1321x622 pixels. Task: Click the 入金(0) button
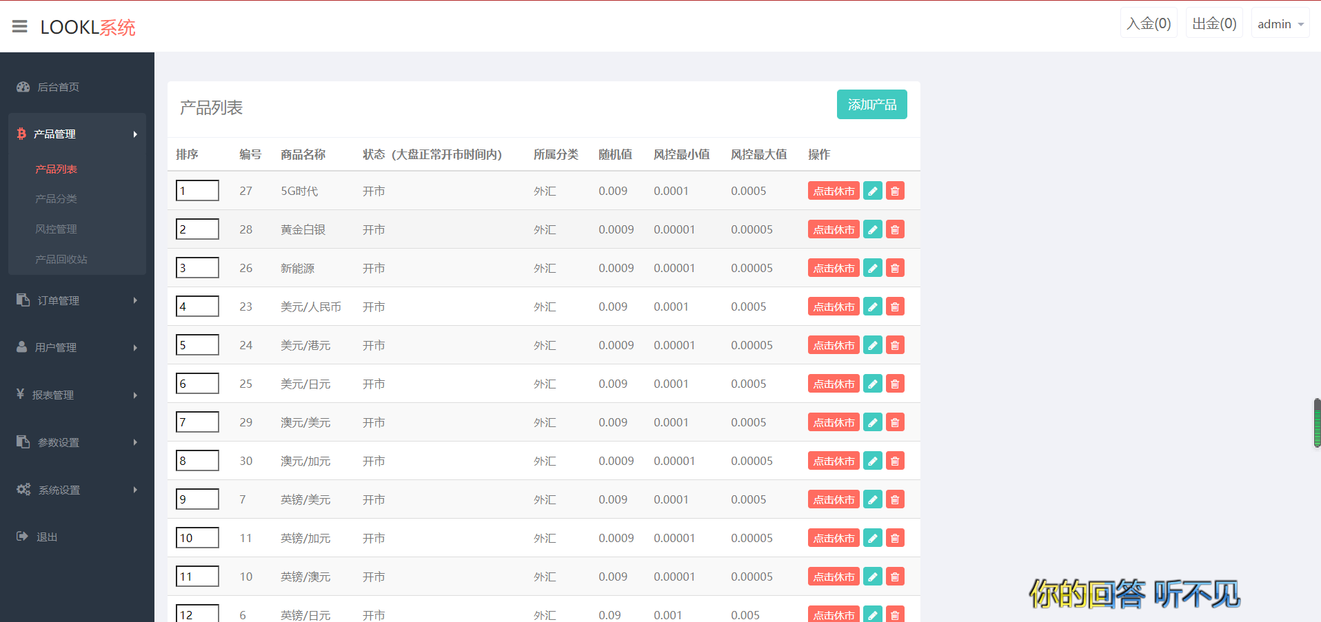pos(1148,24)
